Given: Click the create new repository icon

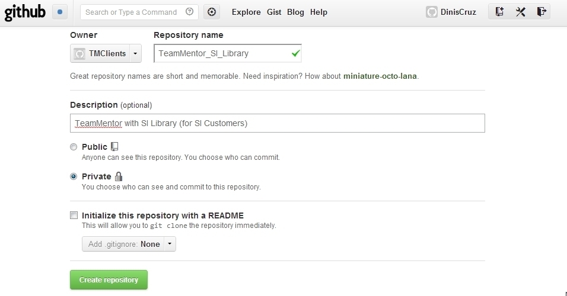Looking at the screenshot, I should point(499,12).
